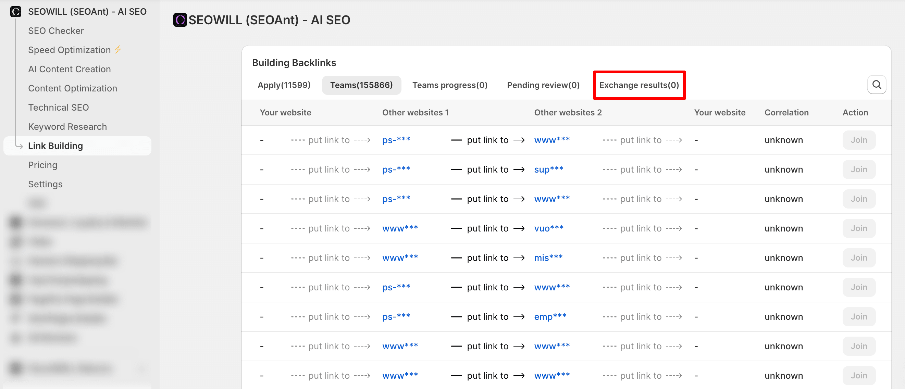Navigate to Keyword Research
This screenshot has width=905, height=389.
click(67, 127)
